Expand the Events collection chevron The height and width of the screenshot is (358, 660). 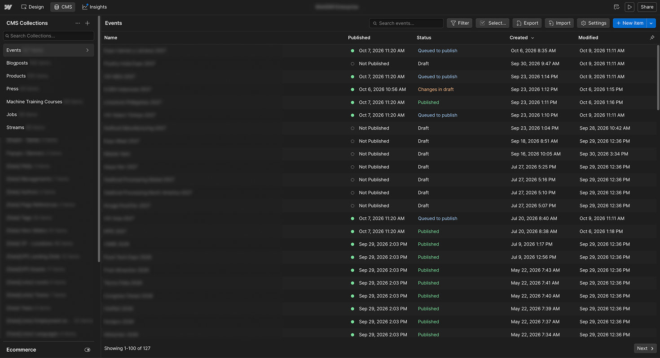click(88, 50)
